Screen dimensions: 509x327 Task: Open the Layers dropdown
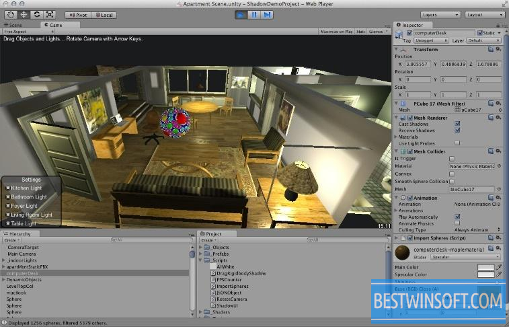440,15
